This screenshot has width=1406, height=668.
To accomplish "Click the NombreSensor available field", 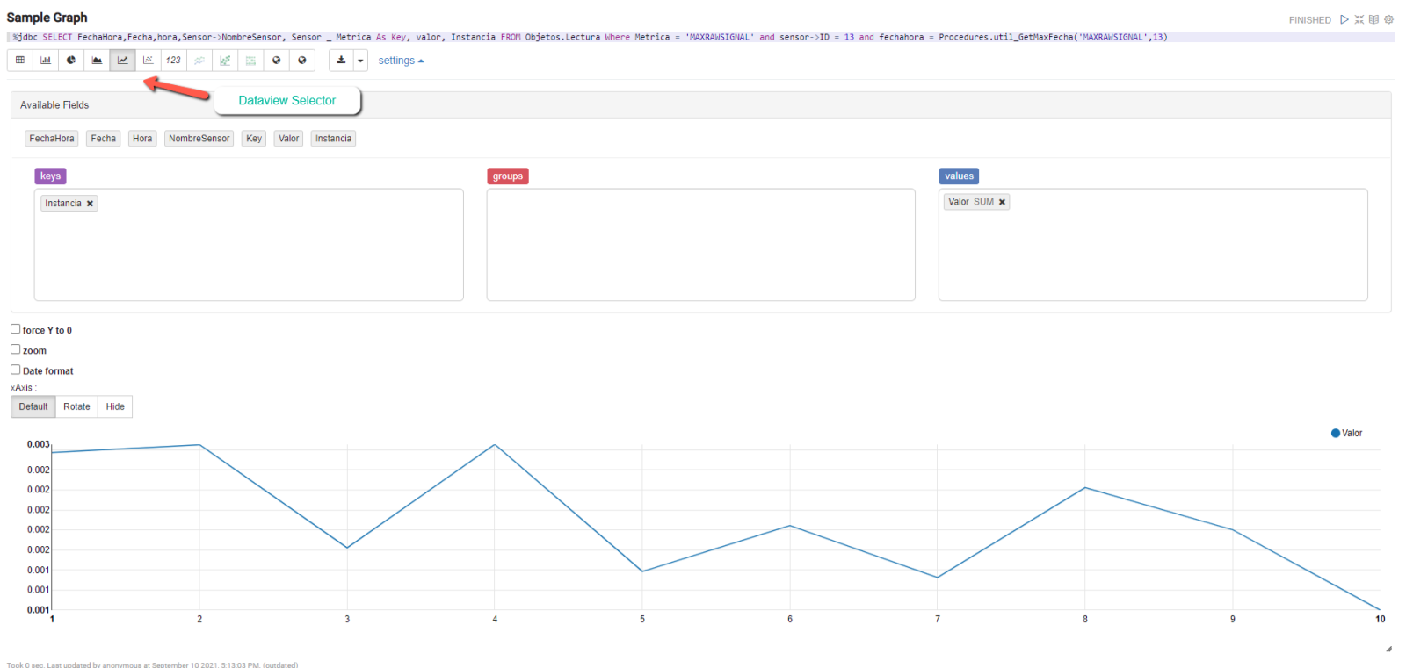I will click(x=199, y=139).
